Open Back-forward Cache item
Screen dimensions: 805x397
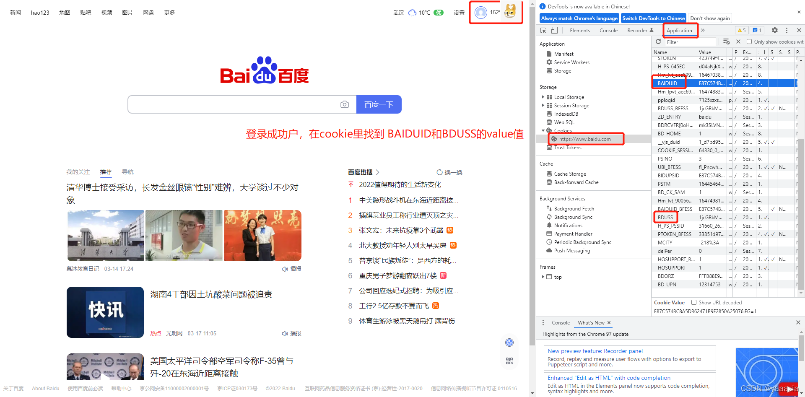(x=576, y=182)
